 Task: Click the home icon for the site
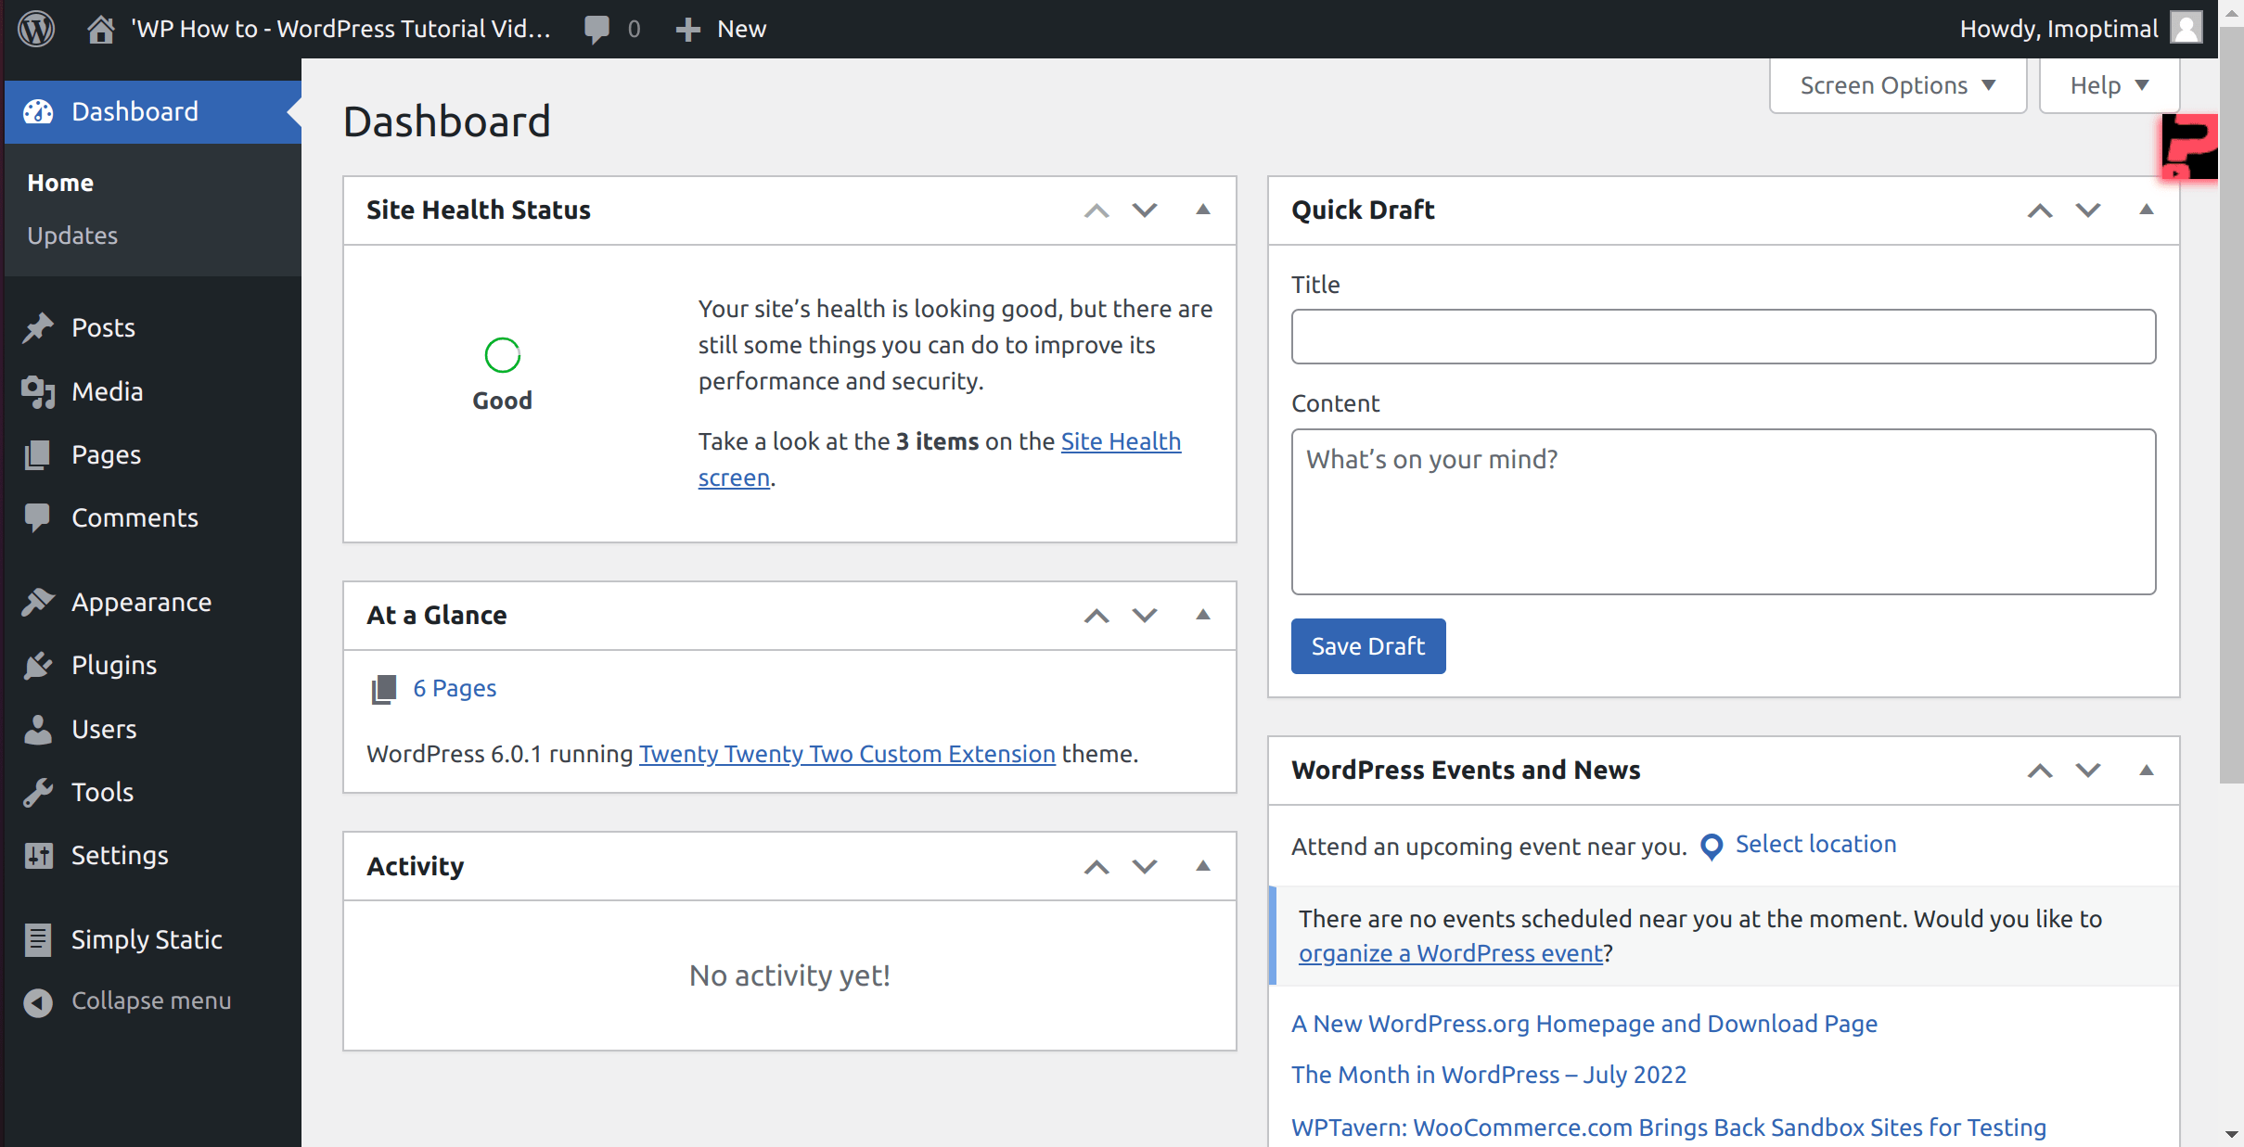click(101, 29)
